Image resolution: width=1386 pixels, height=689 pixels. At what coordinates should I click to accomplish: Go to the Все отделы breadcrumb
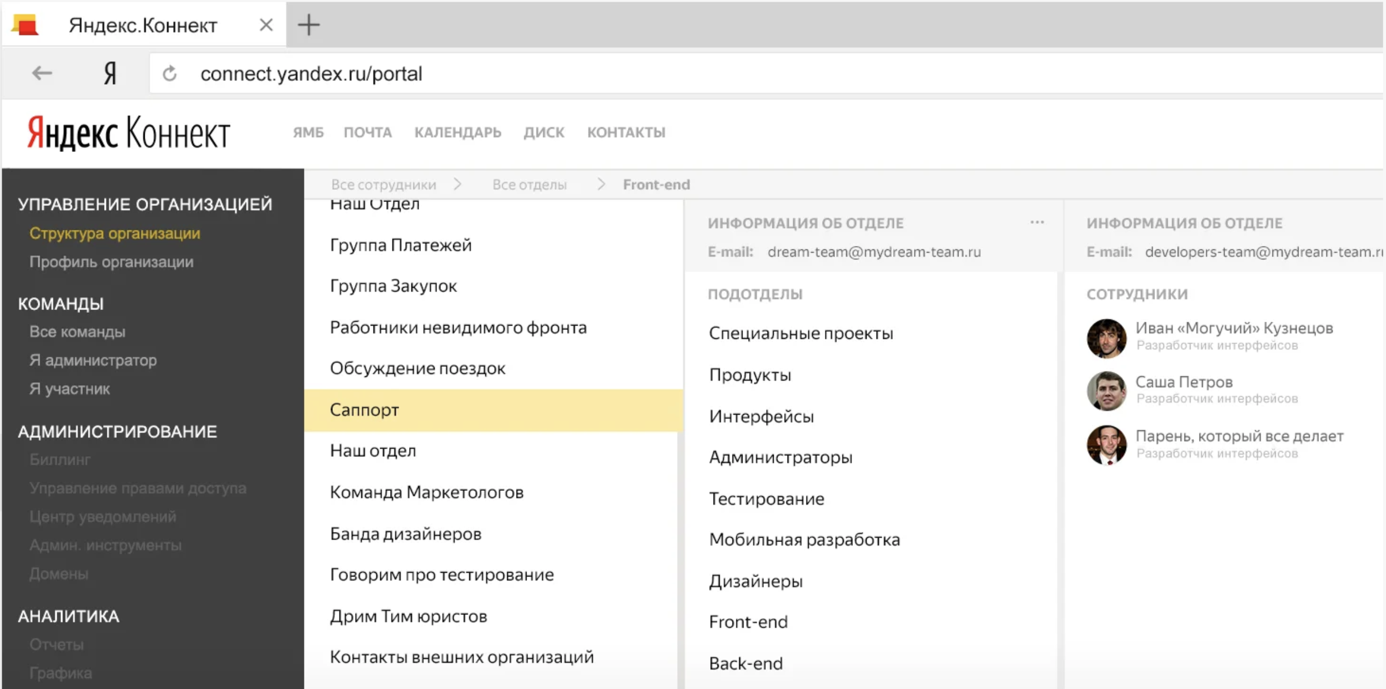click(x=529, y=184)
